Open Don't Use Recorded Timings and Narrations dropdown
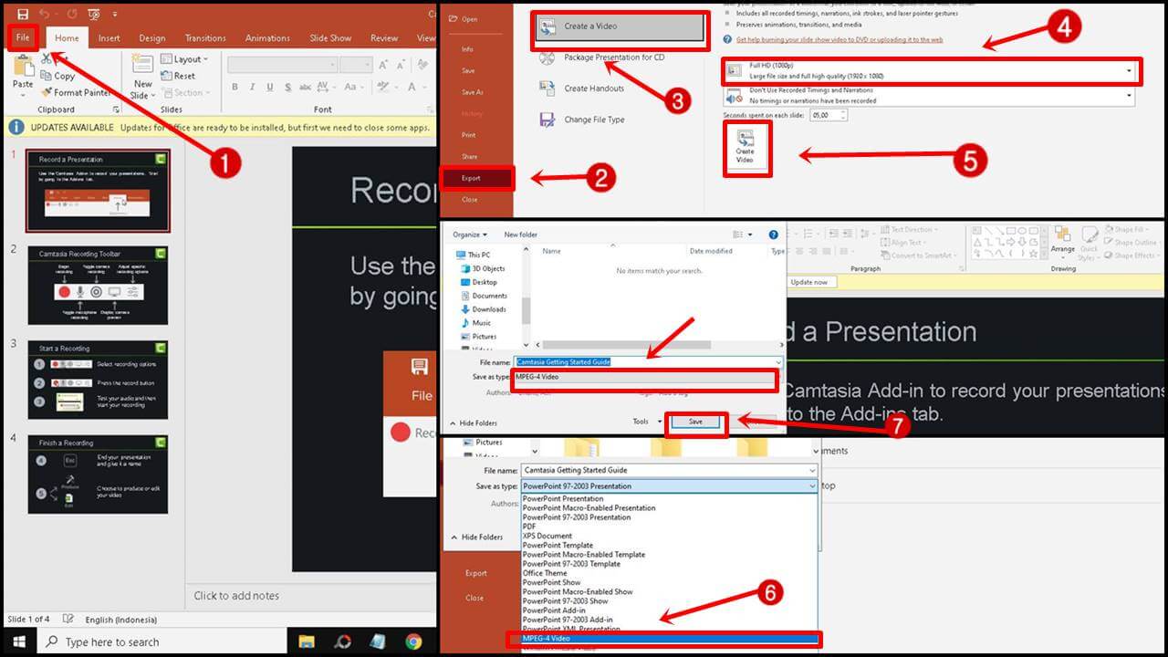Screen dimensions: 1168x657 pyautogui.click(x=930, y=96)
